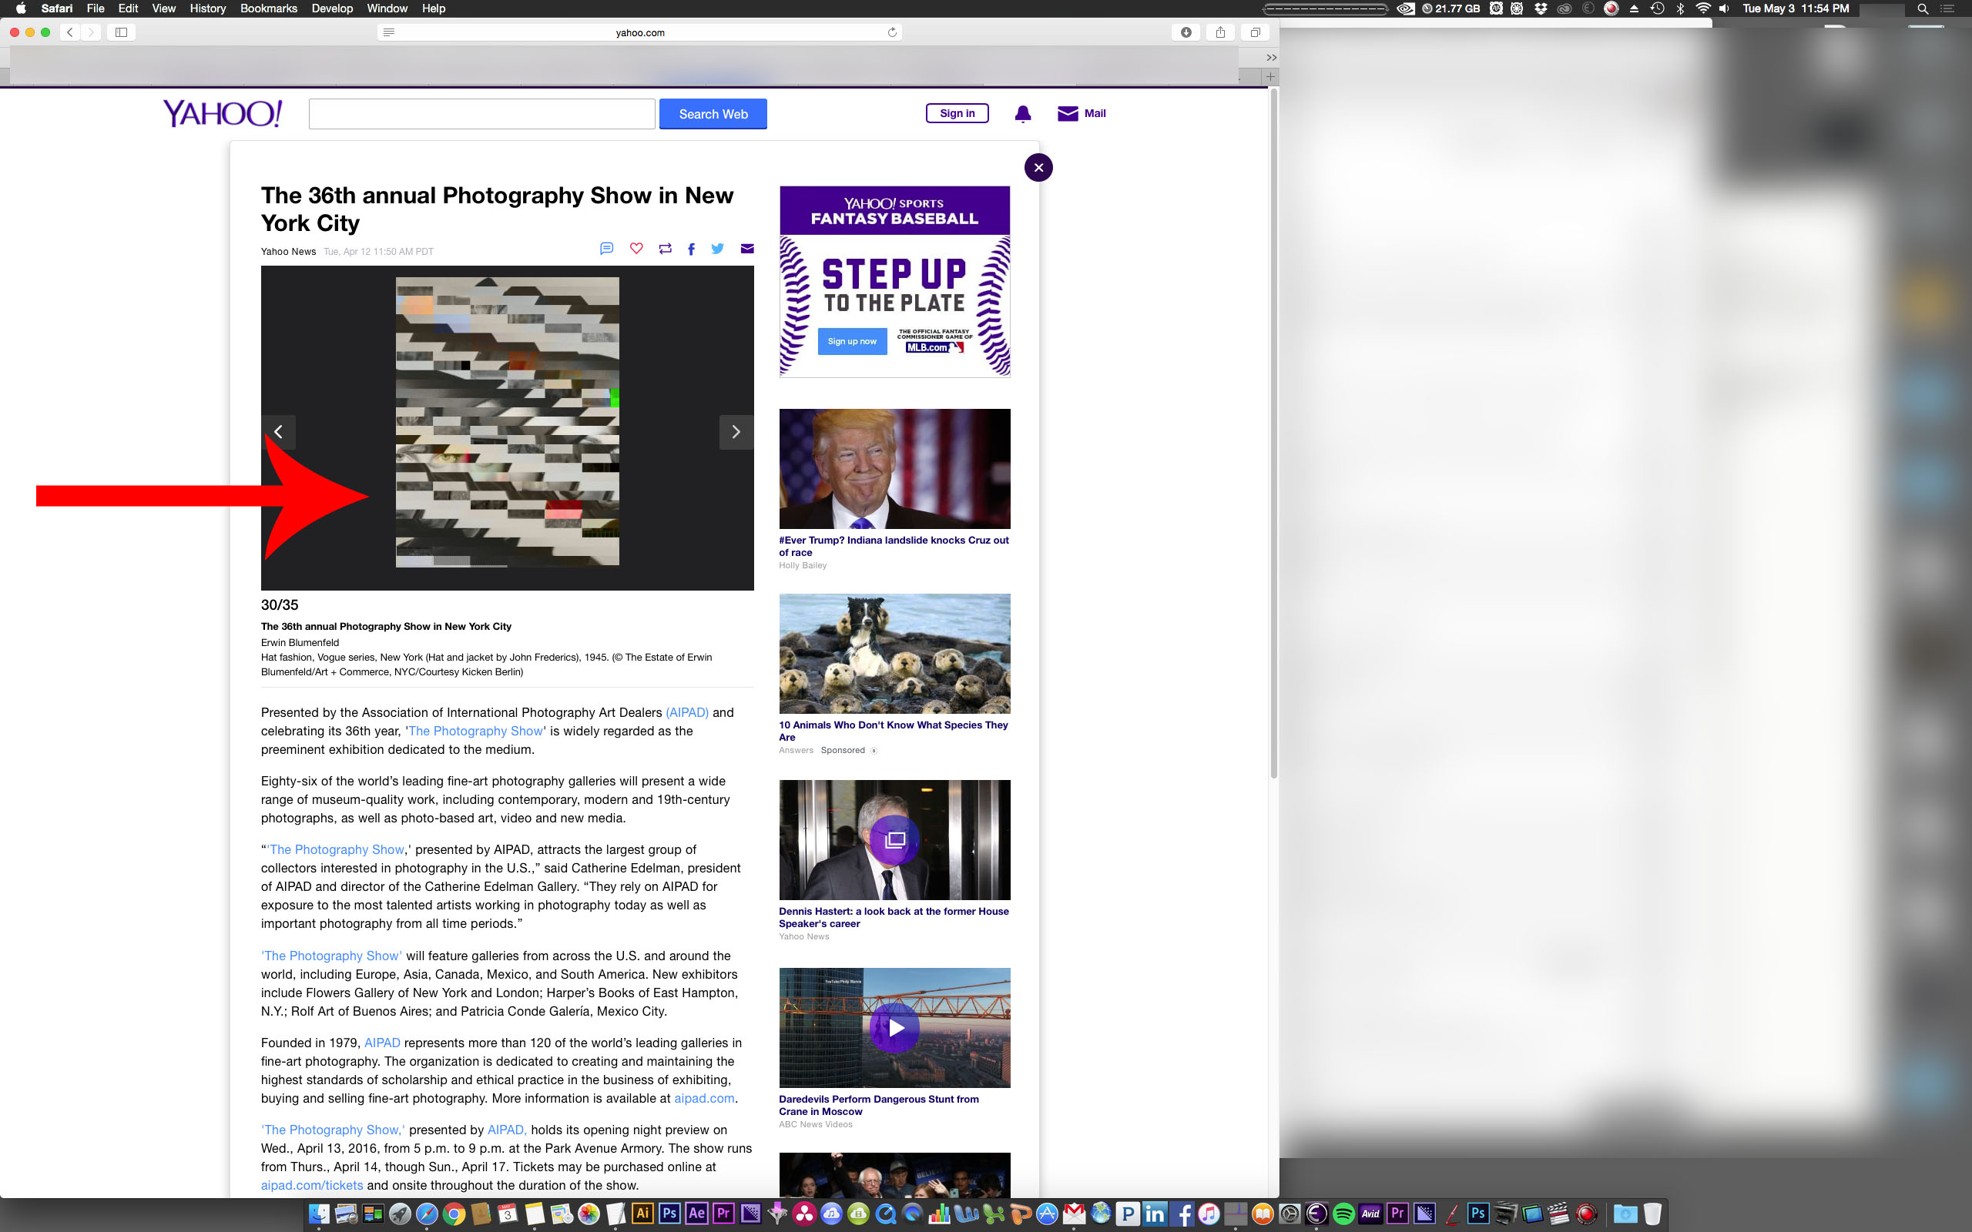Viewport: 1972px width, 1232px height.
Task: Open Spotlight search in menu bar
Action: click(1922, 9)
